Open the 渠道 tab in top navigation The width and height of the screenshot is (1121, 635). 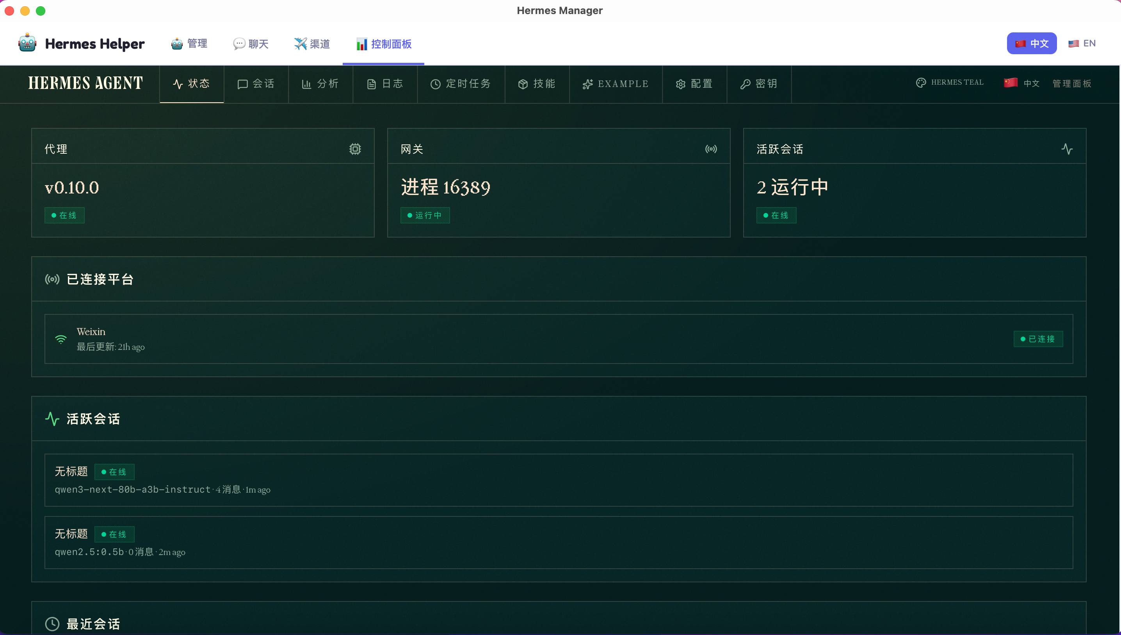tap(312, 44)
